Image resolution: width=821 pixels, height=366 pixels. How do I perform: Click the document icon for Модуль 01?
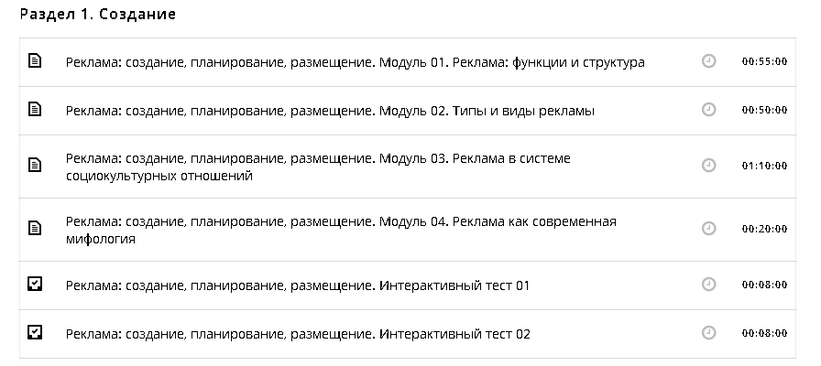pos(35,61)
